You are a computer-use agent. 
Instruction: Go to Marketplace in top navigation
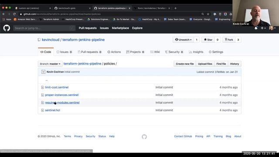pyautogui.click(x=120, y=28)
